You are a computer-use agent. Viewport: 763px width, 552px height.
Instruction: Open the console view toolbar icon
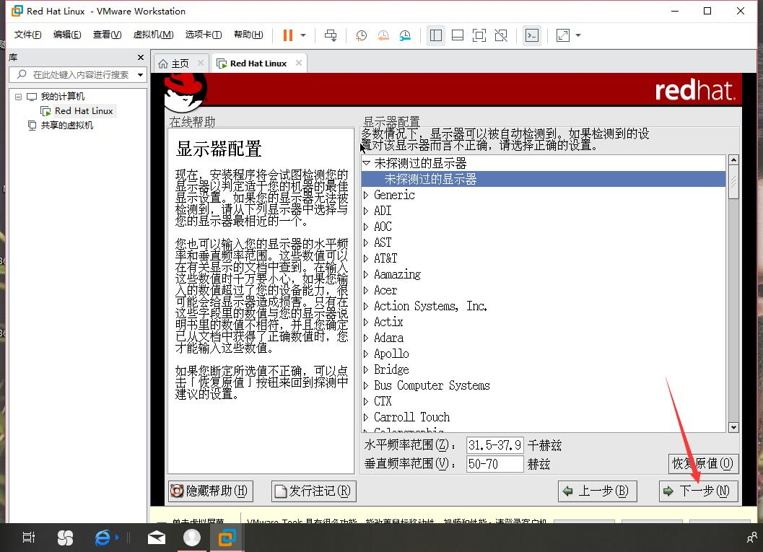(532, 35)
